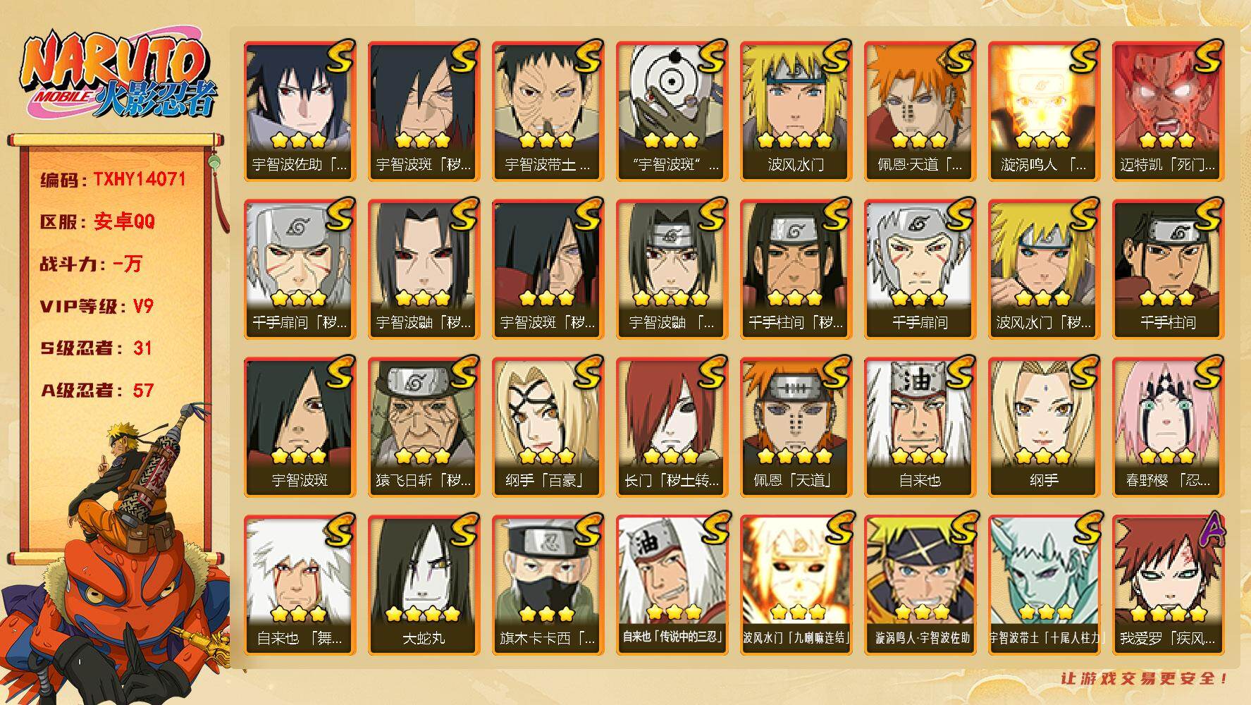Click the 旗木卡卡西 masked ninja card

548,584
